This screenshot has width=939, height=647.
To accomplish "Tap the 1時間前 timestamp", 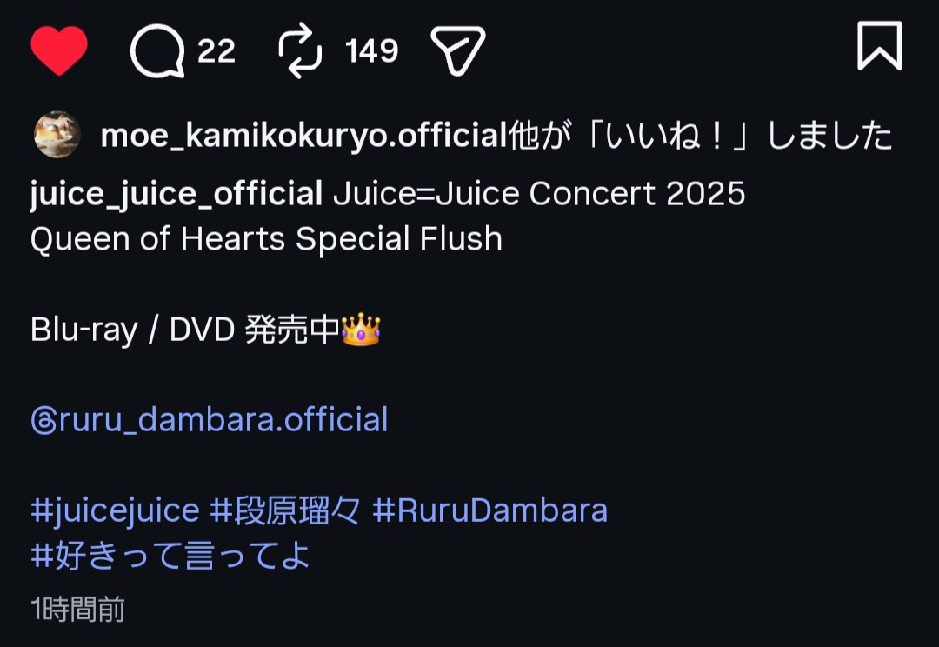I will [78, 610].
